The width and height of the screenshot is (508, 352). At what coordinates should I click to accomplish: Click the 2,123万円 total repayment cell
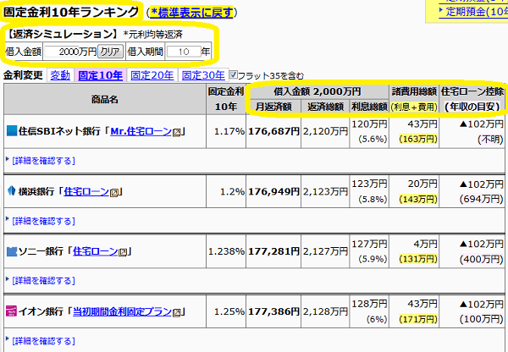coord(325,192)
